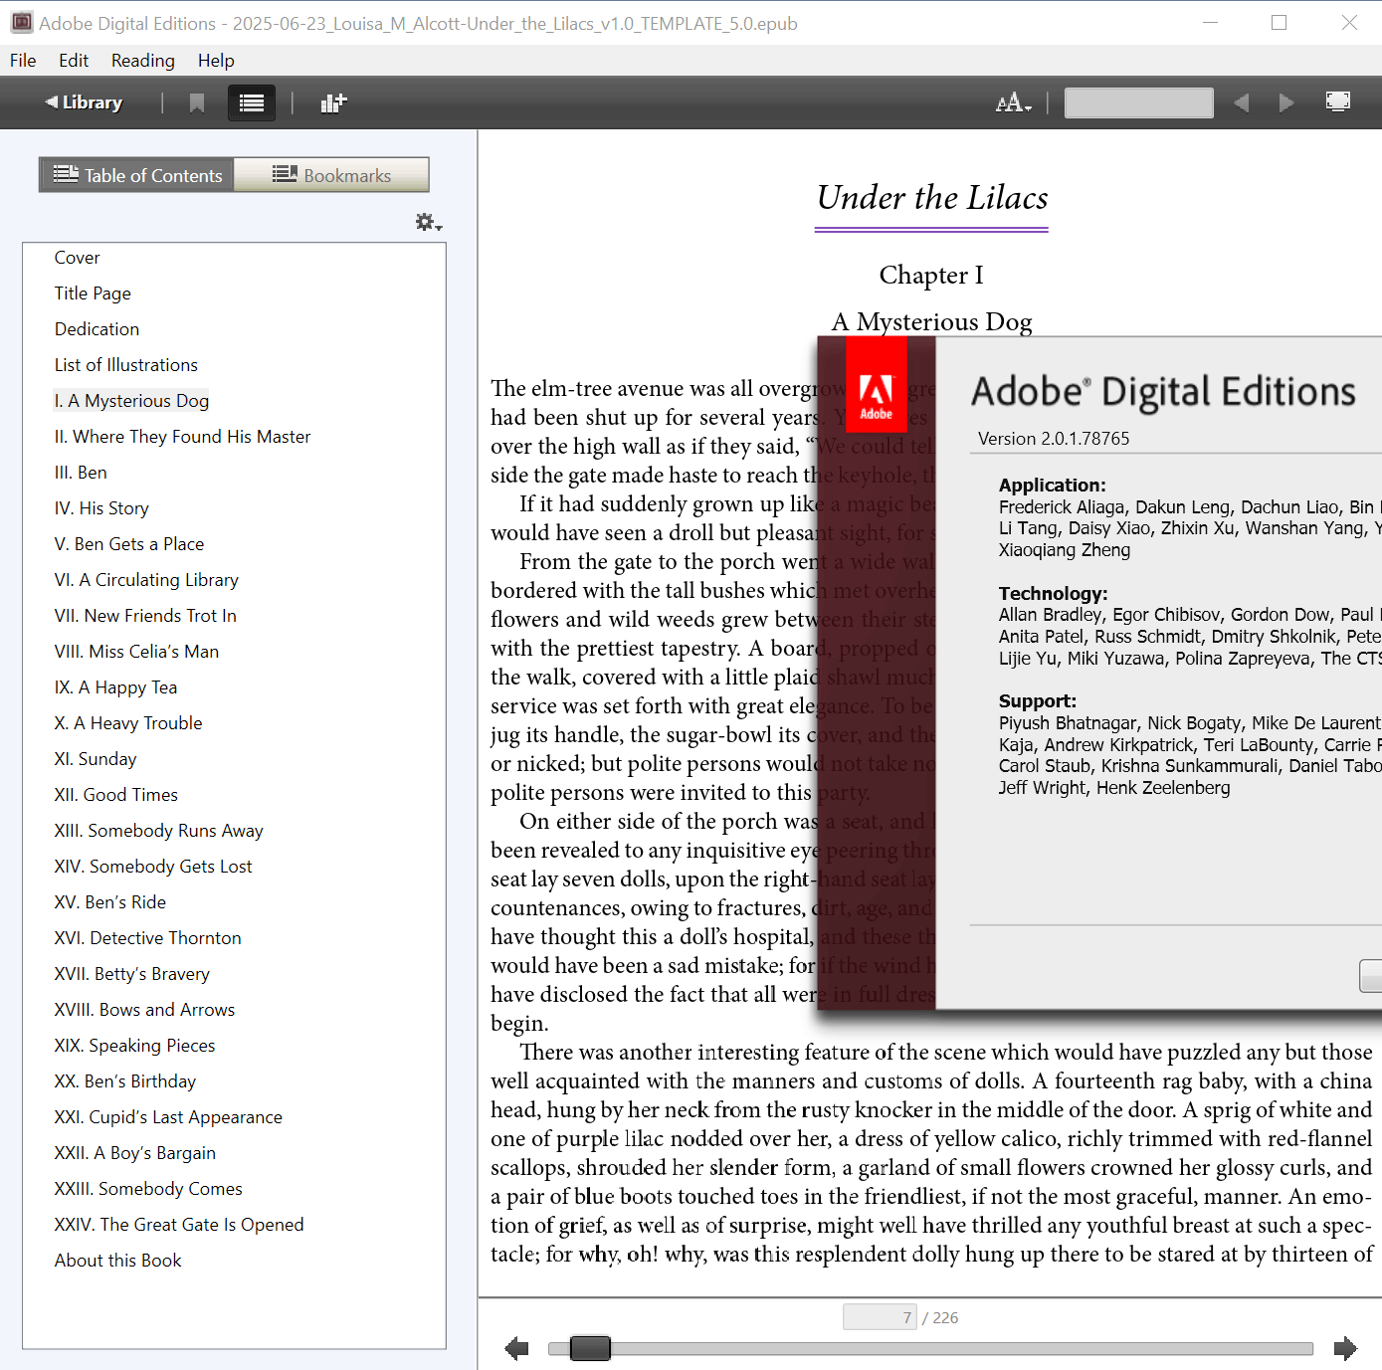
Task: Select XXII. A Boy's Bargain
Action: click(x=135, y=1153)
